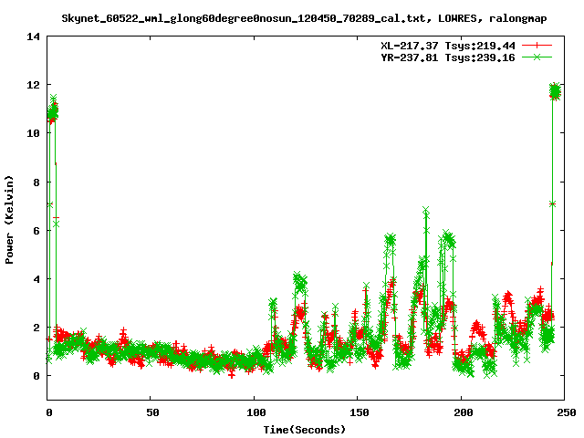Click the Time(Seconds) x-axis label
The width and height of the screenshot is (584, 438).
(304, 430)
